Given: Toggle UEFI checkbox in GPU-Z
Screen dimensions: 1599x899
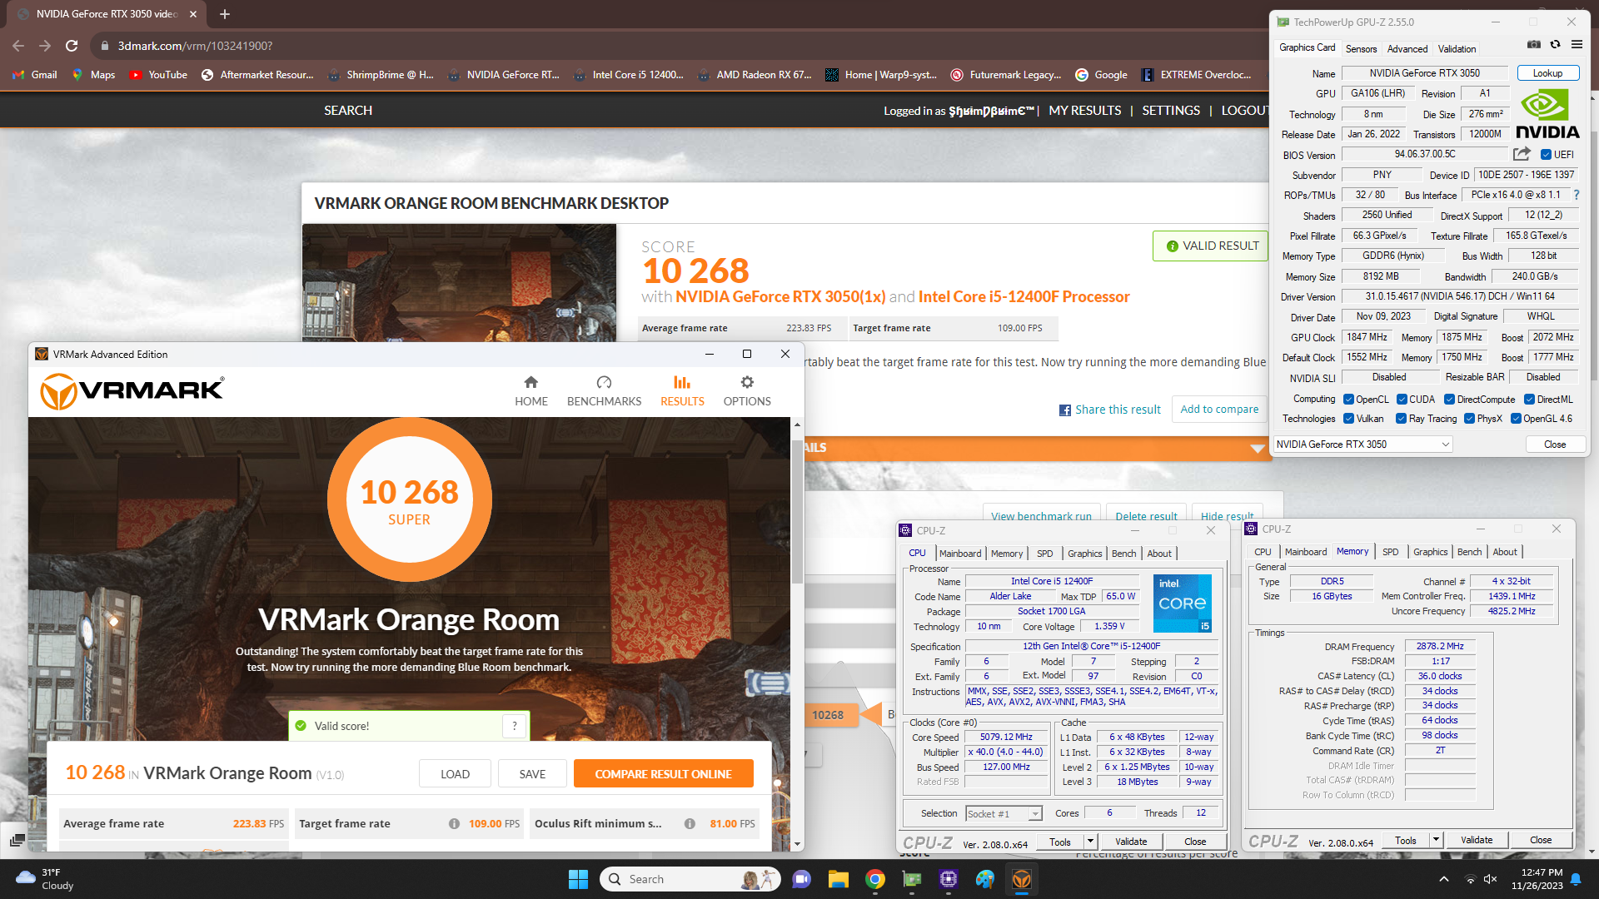Looking at the screenshot, I should (x=1546, y=155).
